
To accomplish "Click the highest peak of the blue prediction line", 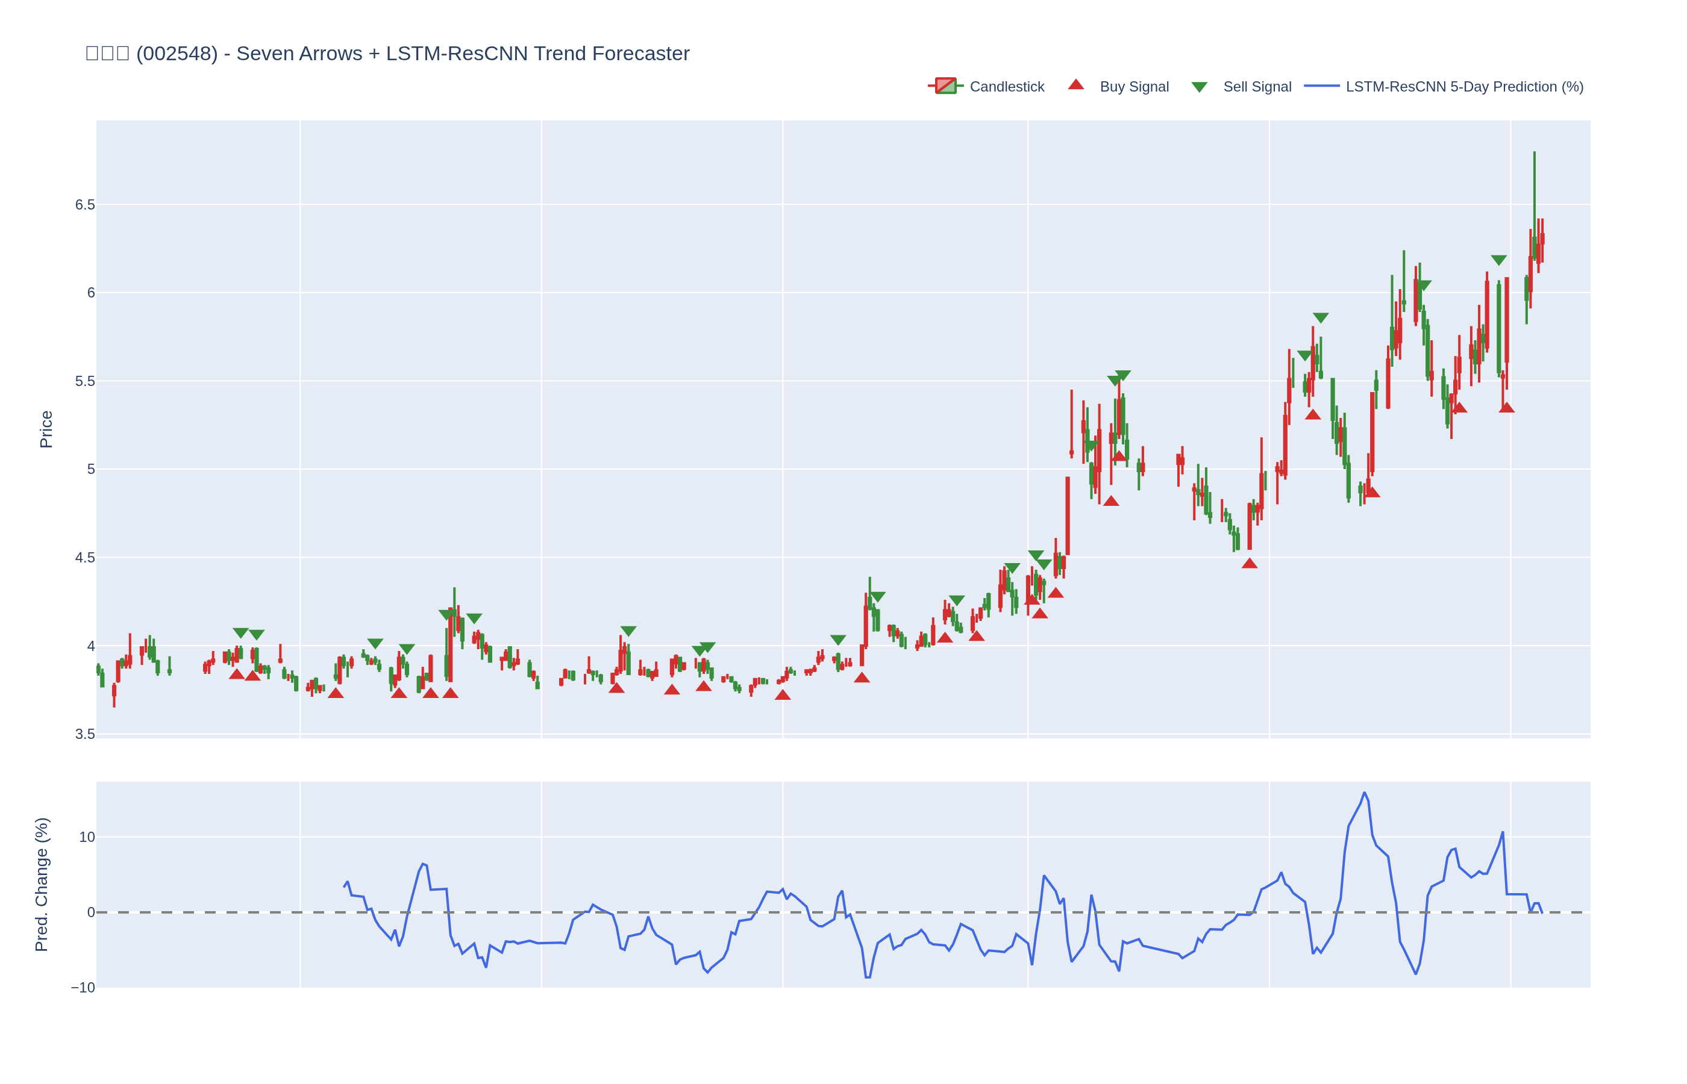I will pyautogui.click(x=1364, y=793).
